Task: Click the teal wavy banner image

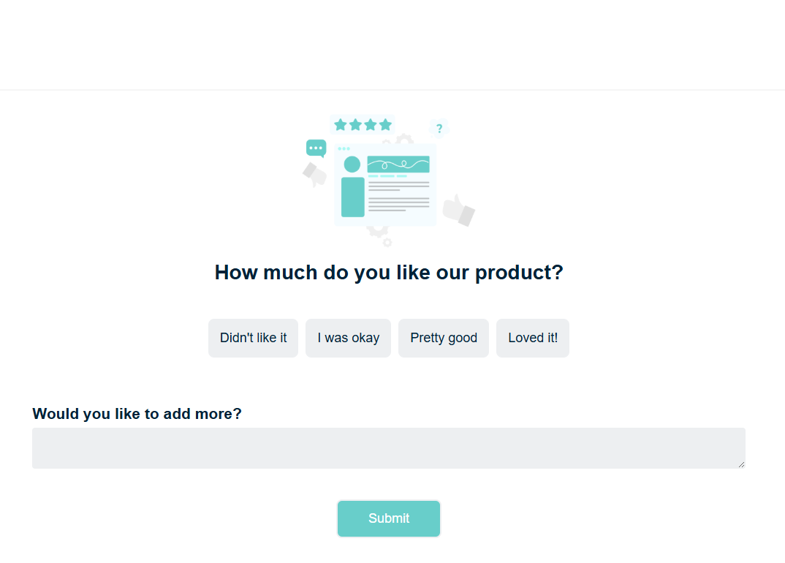Action: click(x=398, y=165)
